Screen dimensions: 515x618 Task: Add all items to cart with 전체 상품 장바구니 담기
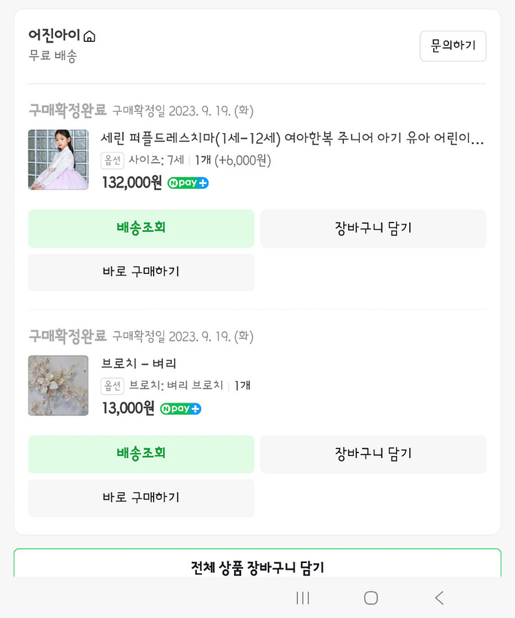(x=257, y=566)
